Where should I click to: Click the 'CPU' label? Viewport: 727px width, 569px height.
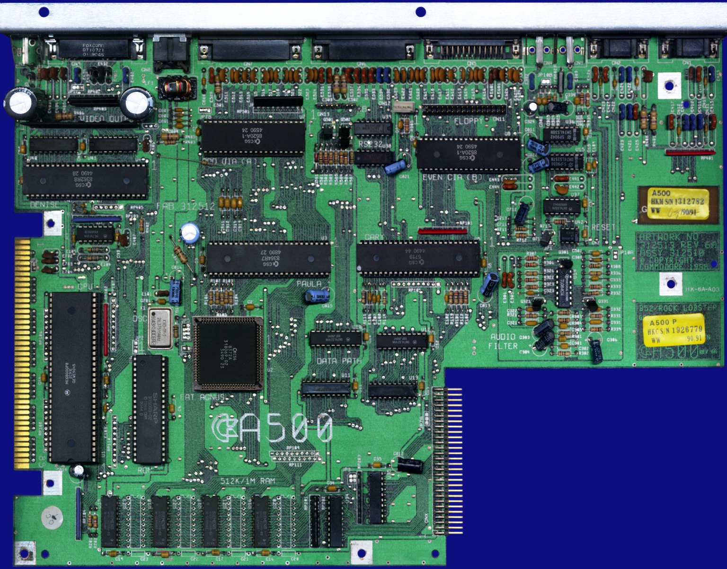tap(86, 287)
